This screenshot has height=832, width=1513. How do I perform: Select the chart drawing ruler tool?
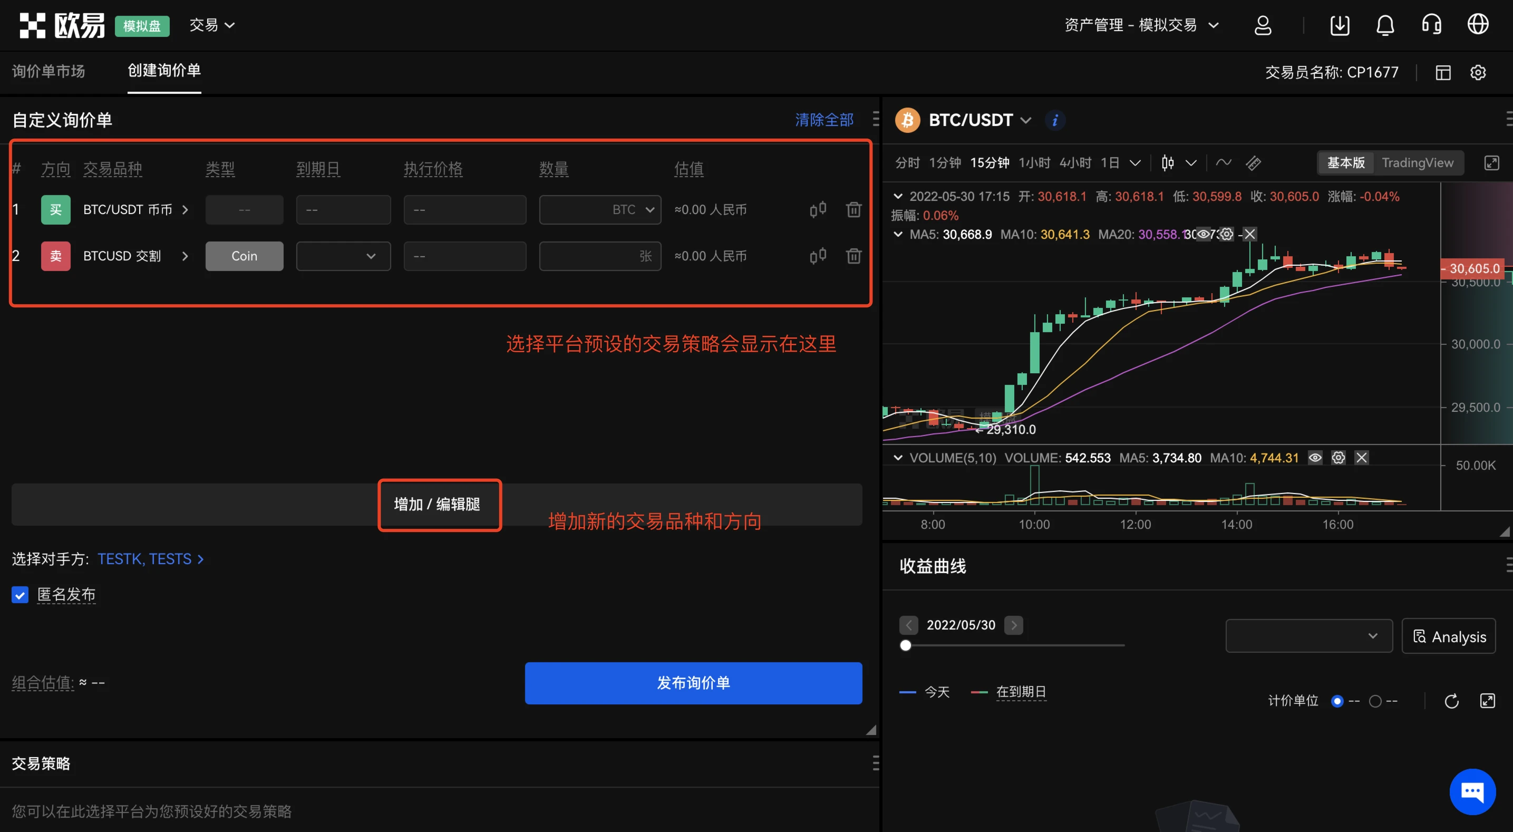point(1254,163)
